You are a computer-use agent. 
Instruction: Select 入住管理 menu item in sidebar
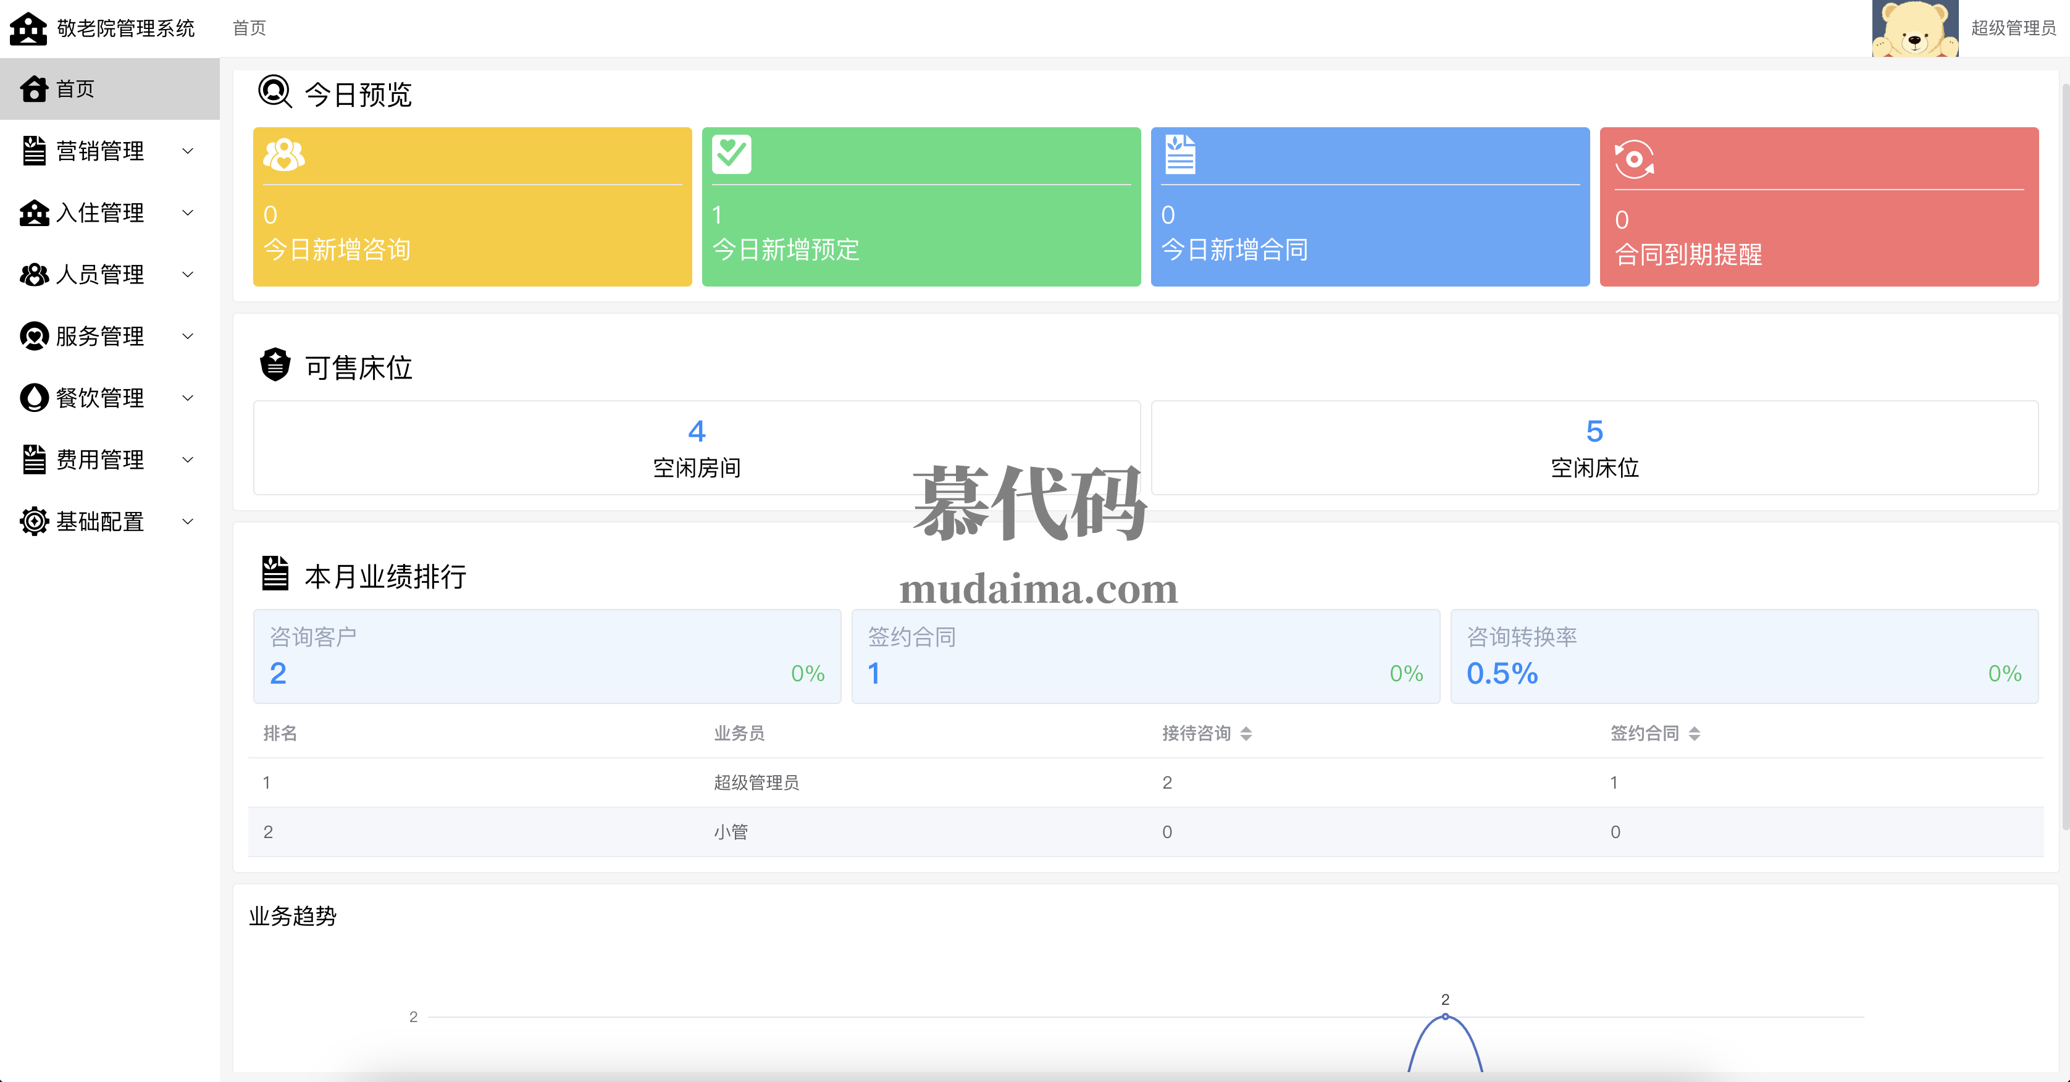click(x=101, y=212)
